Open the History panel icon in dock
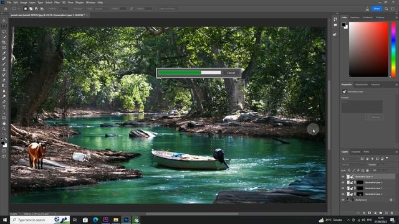The height and width of the screenshot is (224, 399). click(x=335, y=19)
